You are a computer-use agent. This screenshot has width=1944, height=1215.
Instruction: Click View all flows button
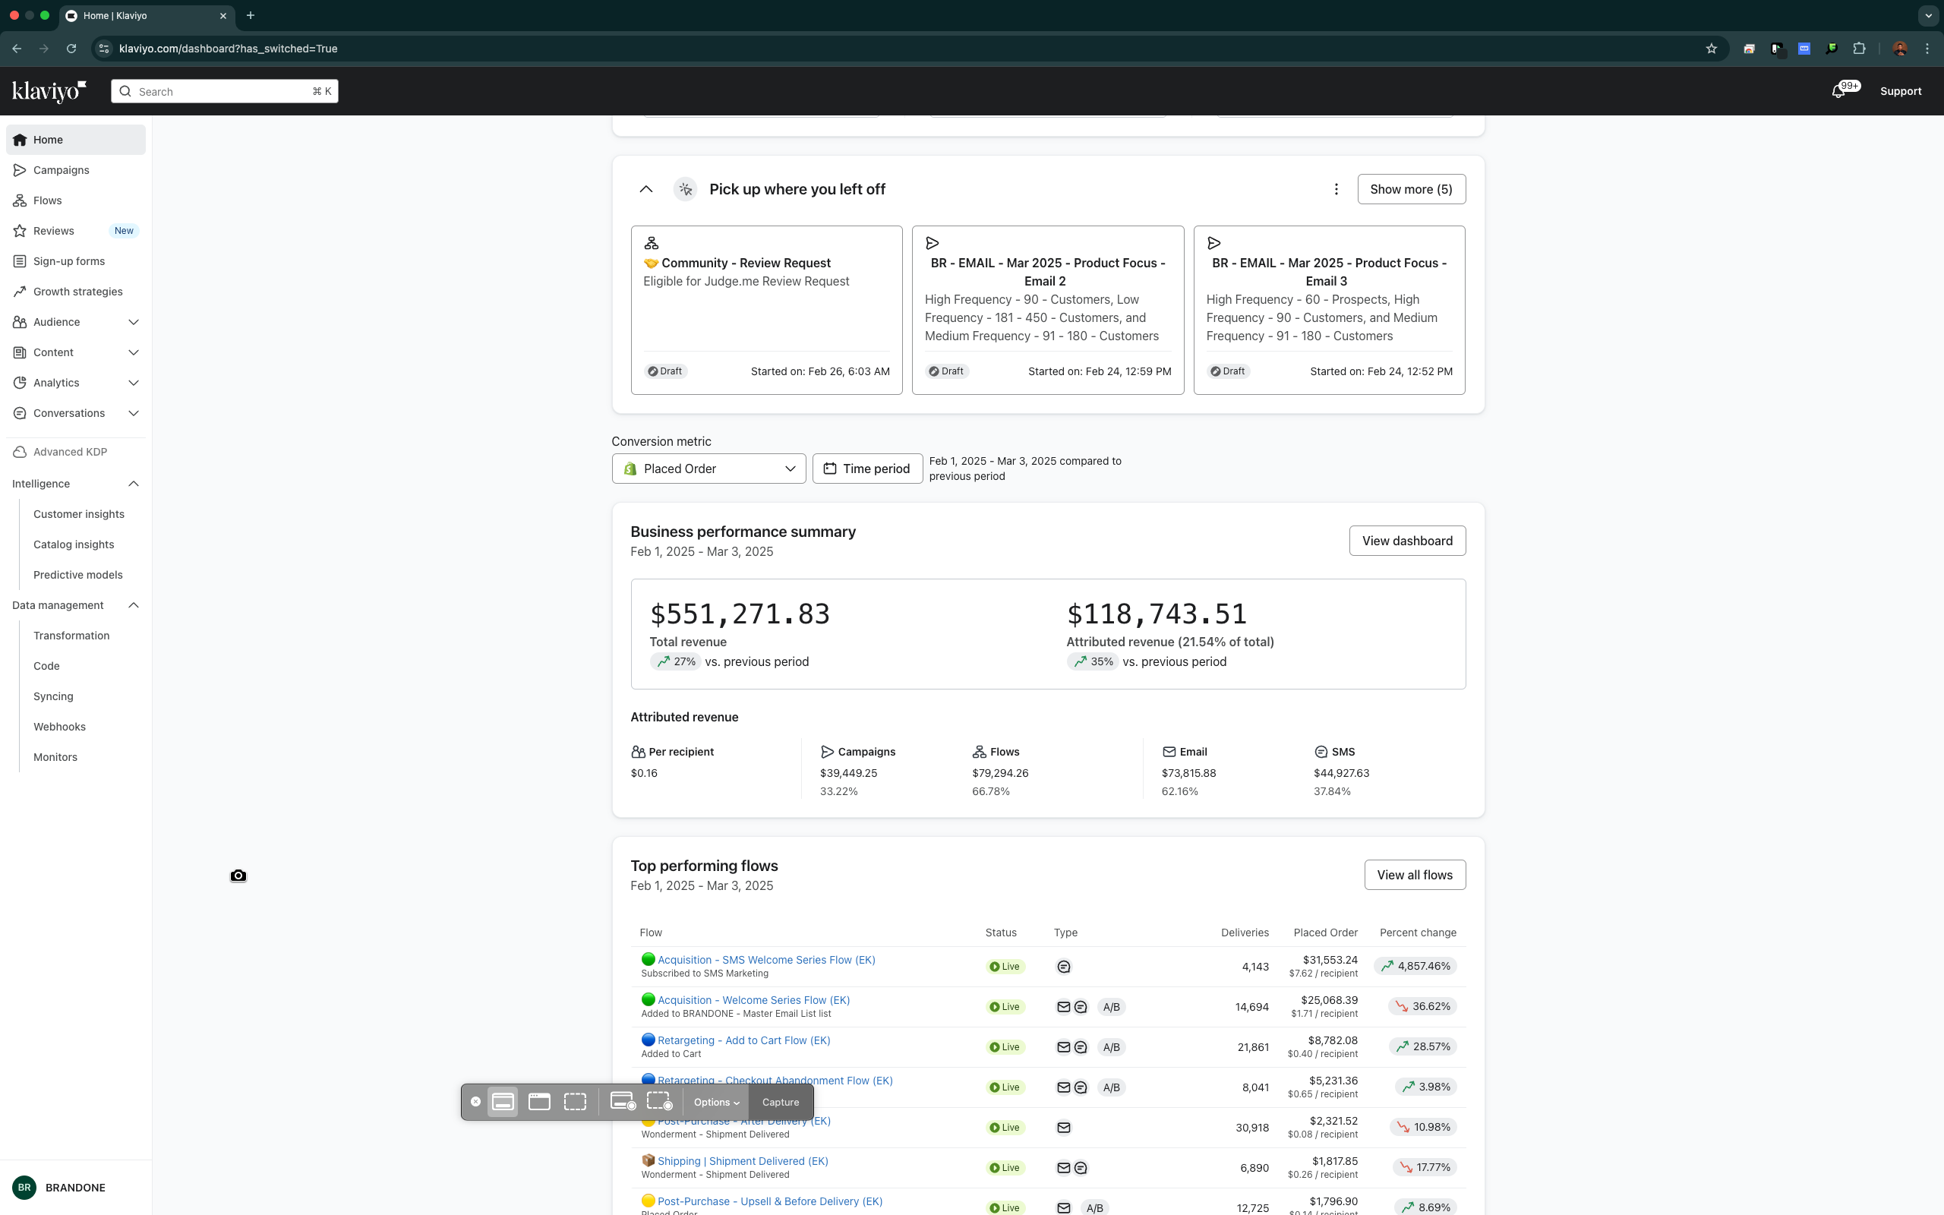(x=1414, y=875)
